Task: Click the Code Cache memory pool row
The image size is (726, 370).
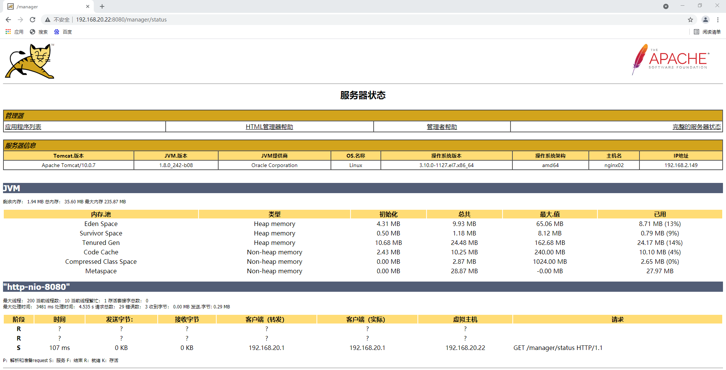Action: point(363,252)
